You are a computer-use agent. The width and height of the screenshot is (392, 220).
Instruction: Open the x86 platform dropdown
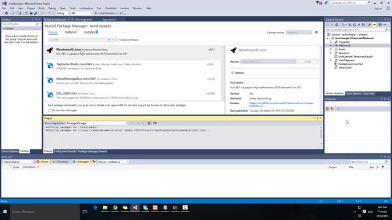coord(81,13)
